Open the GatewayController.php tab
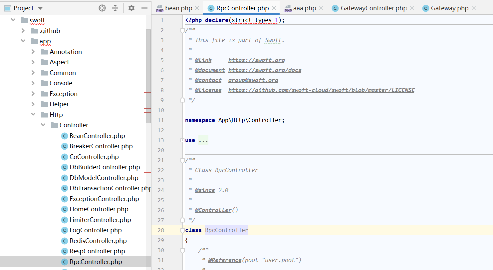Viewport: 493px width, 270px height. tap(373, 8)
